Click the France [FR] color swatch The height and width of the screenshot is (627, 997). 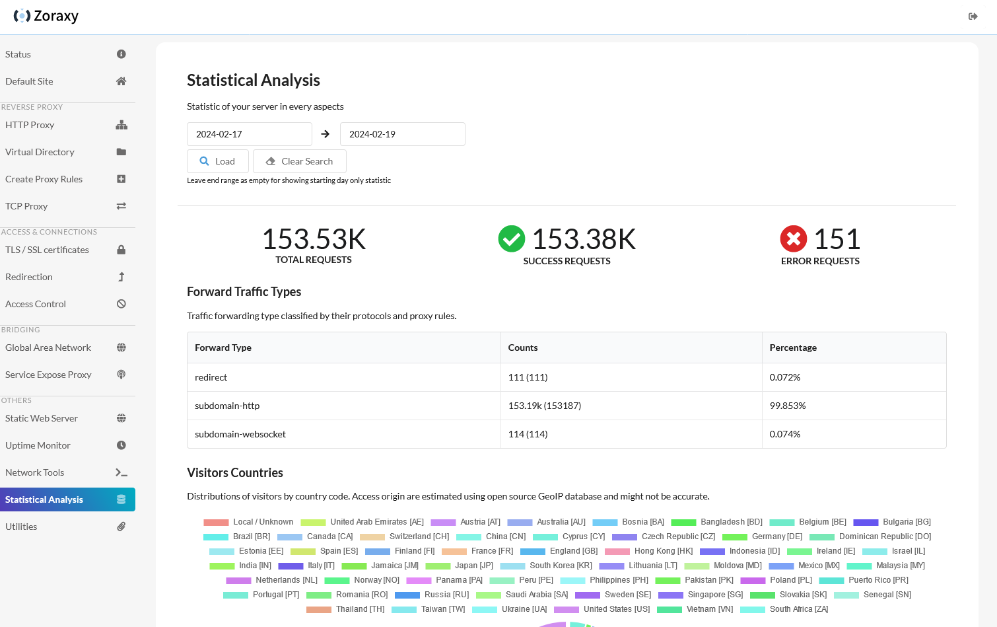click(454, 551)
